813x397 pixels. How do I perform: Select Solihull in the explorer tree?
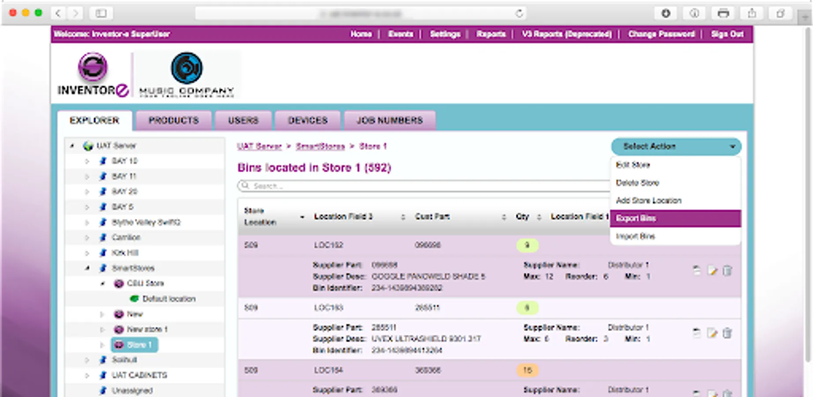pyautogui.click(x=124, y=360)
